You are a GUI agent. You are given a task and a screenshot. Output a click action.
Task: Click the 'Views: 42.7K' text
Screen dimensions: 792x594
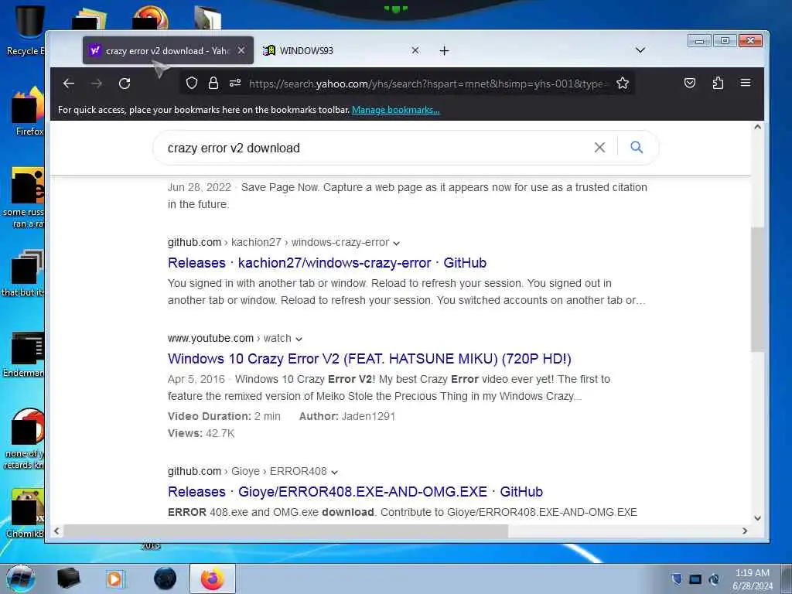coord(201,433)
